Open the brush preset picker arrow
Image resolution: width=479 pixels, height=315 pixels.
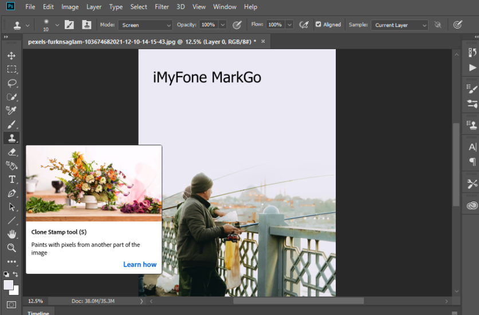pos(57,25)
